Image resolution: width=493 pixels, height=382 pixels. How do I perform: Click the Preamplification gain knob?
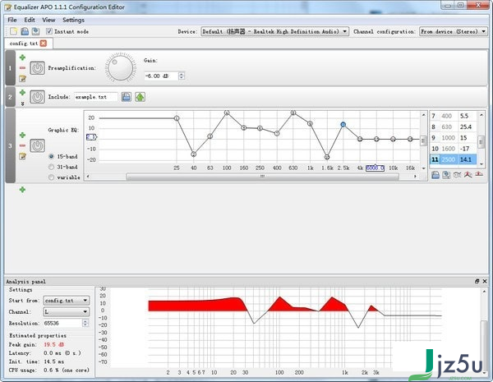tap(121, 67)
